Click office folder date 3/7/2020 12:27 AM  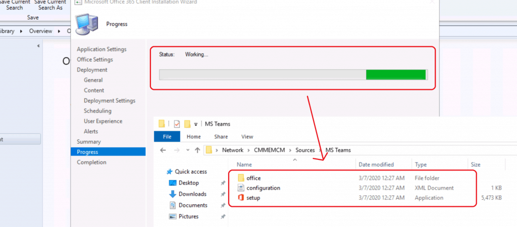tap(381, 178)
